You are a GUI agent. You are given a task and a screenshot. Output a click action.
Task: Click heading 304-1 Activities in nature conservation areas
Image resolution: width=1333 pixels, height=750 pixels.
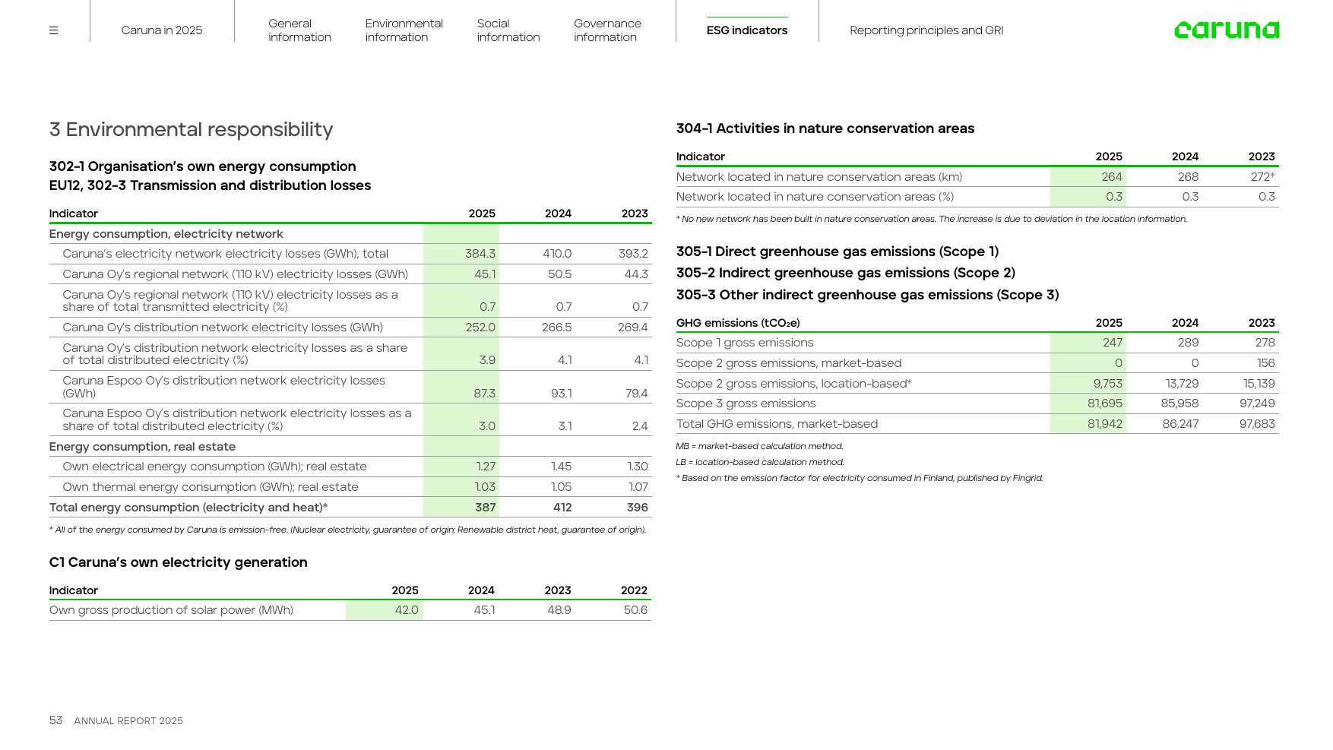825,128
